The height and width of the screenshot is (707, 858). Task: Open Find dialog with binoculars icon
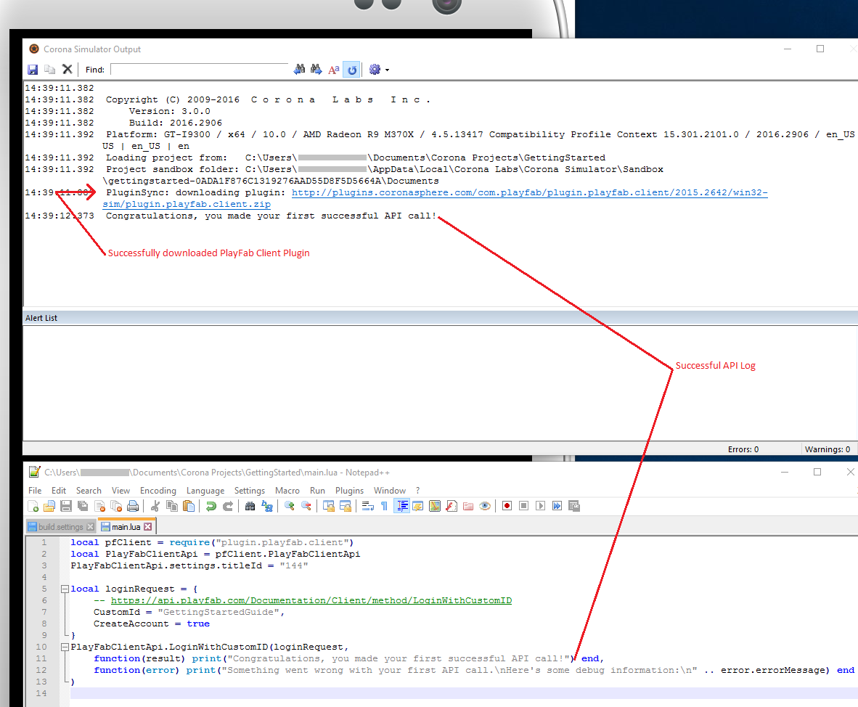coord(250,506)
